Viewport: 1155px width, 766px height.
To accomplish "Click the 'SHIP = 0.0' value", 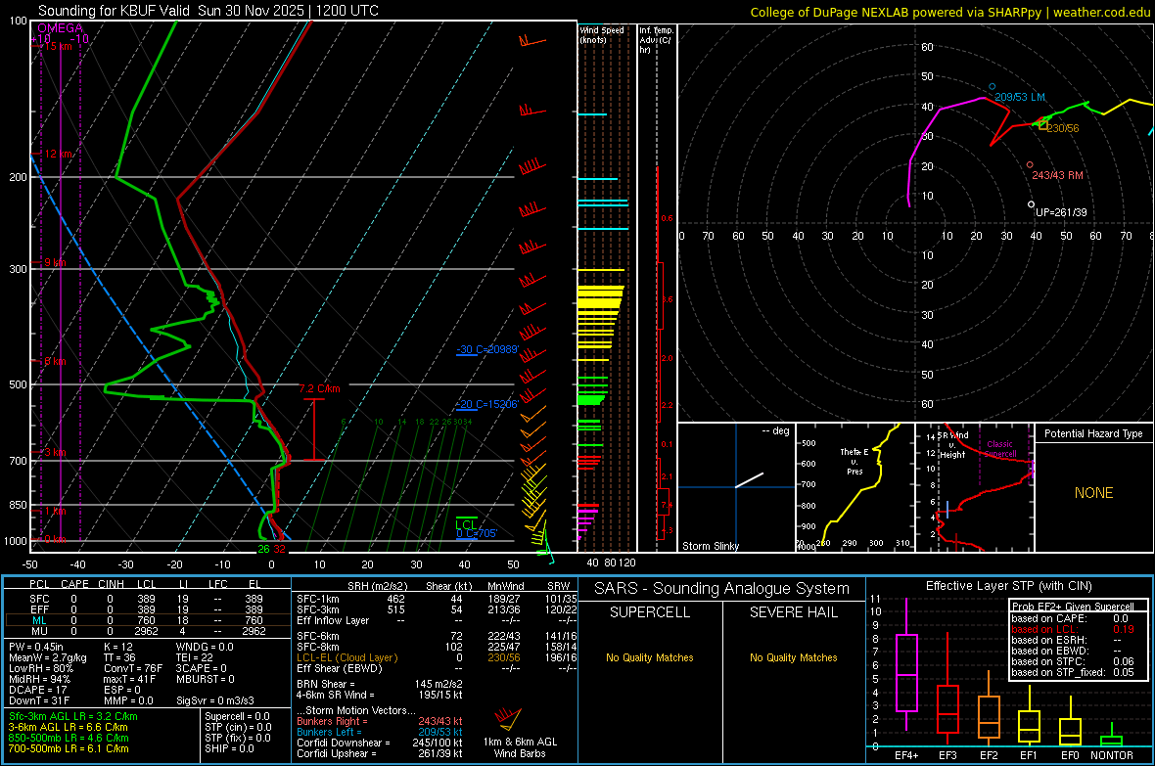I will click(229, 748).
